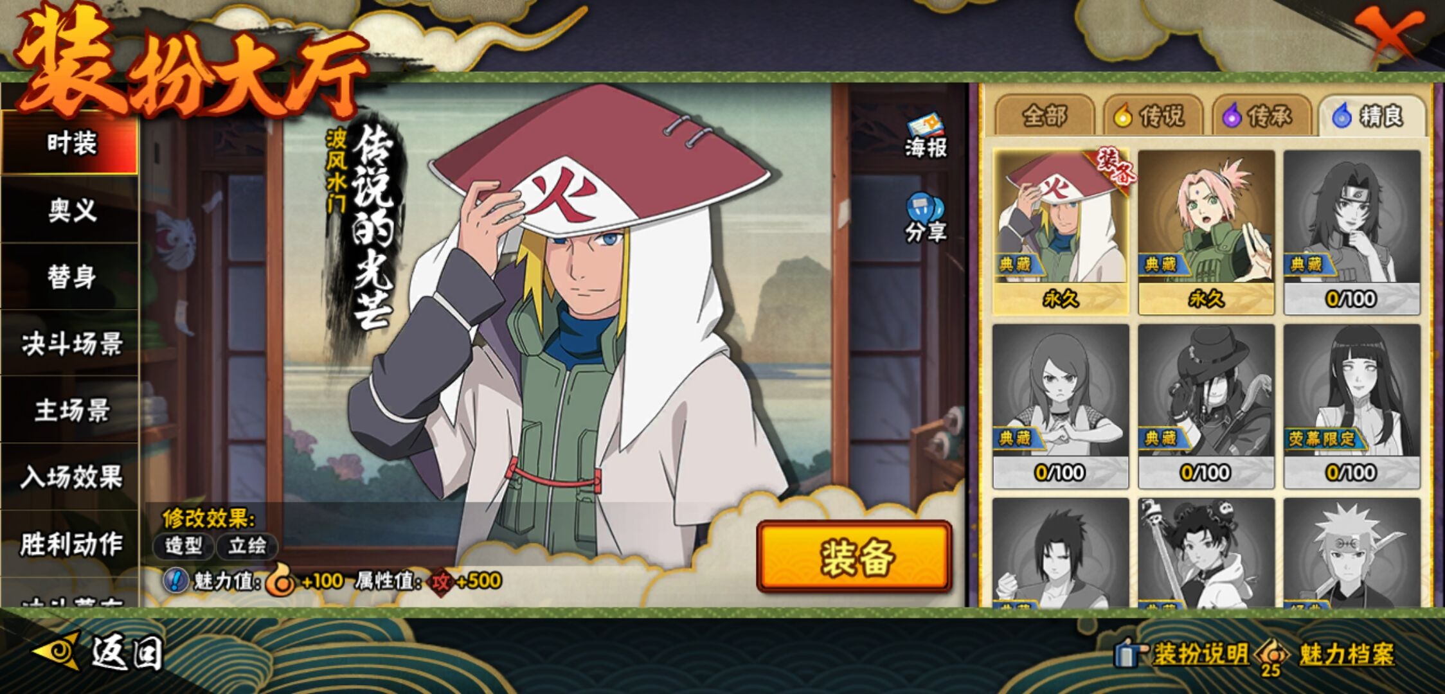
Task: Open the 奥义 category in sidebar
Action: click(71, 210)
